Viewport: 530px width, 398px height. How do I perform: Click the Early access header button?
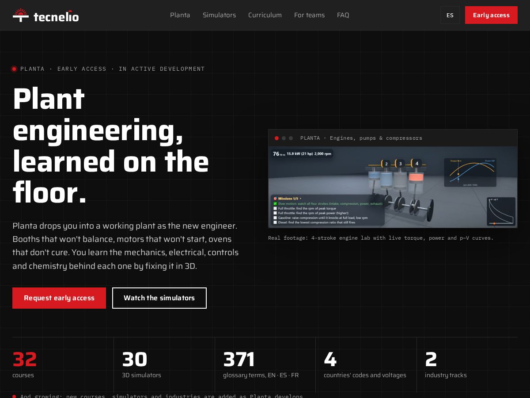click(491, 15)
